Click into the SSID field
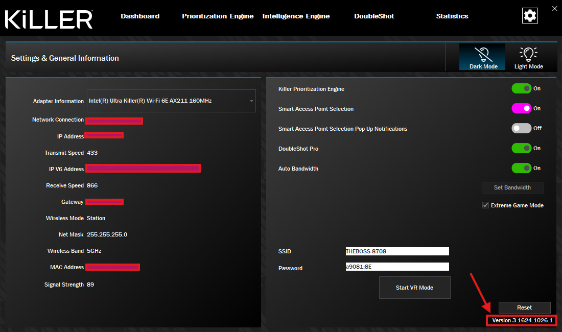 point(397,251)
